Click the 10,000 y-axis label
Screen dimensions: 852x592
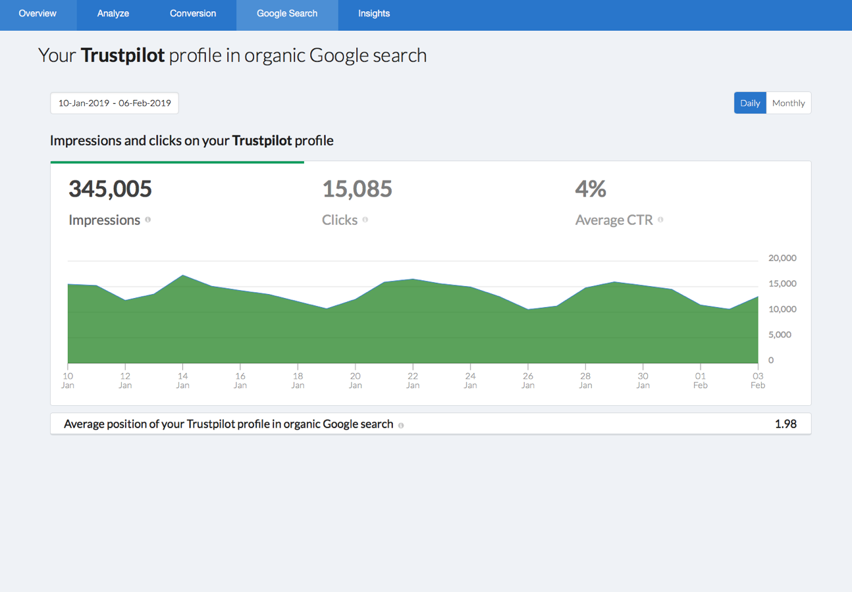pos(782,309)
